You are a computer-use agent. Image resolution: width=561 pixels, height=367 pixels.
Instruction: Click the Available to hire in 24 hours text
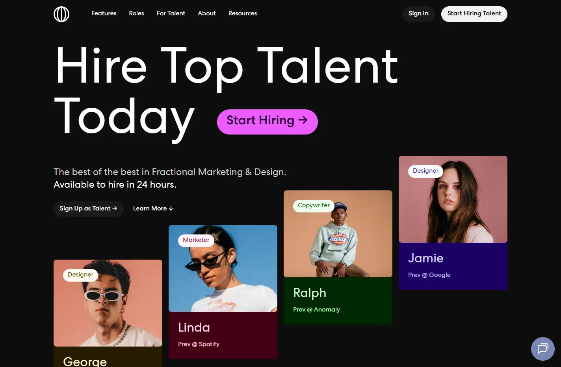click(115, 185)
